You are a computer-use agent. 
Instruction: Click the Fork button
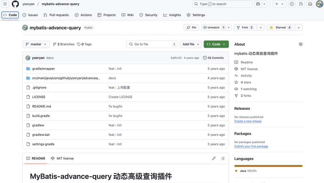coord(245,28)
